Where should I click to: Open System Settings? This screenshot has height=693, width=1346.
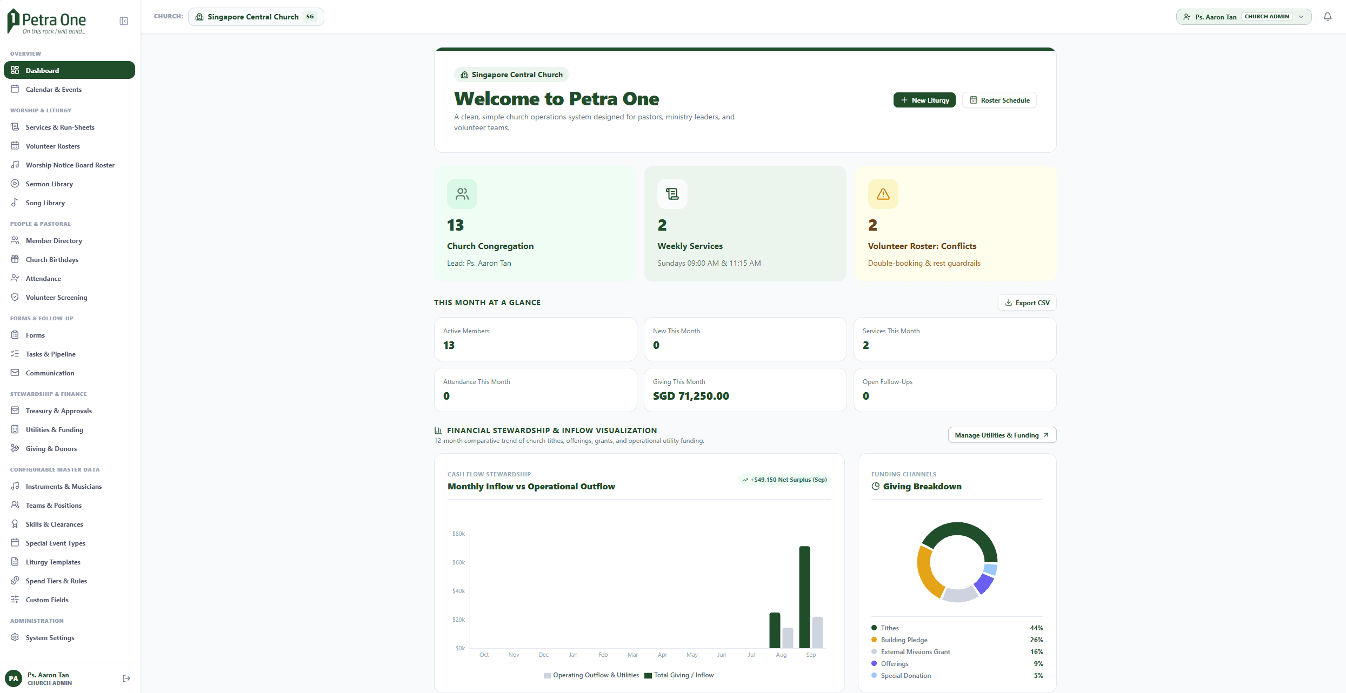[x=69, y=637]
